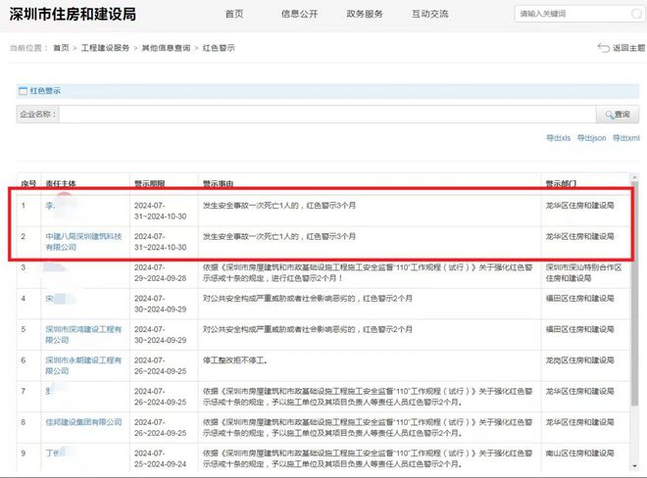Viewport: 647px width, 478px height.
Task: Click the 责任主体 column header
Action: pyautogui.click(x=61, y=183)
